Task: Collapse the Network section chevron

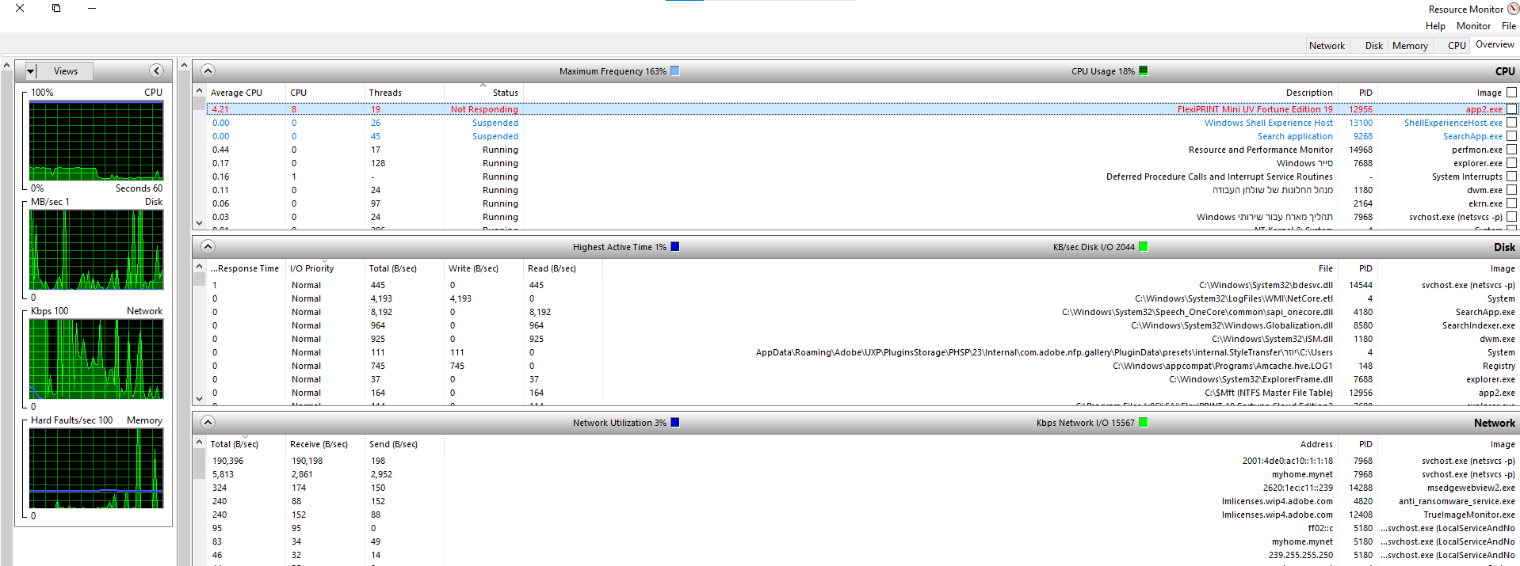Action: [x=208, y=423]
